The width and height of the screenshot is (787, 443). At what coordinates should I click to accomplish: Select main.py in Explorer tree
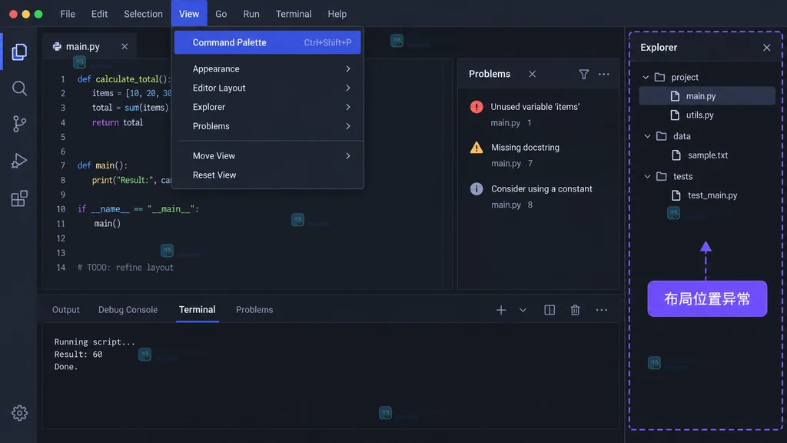[x=707, y=96]
